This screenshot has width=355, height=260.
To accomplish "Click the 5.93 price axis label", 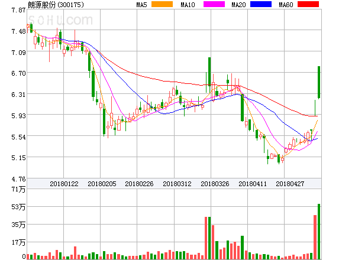I will (x=18, y=116).
